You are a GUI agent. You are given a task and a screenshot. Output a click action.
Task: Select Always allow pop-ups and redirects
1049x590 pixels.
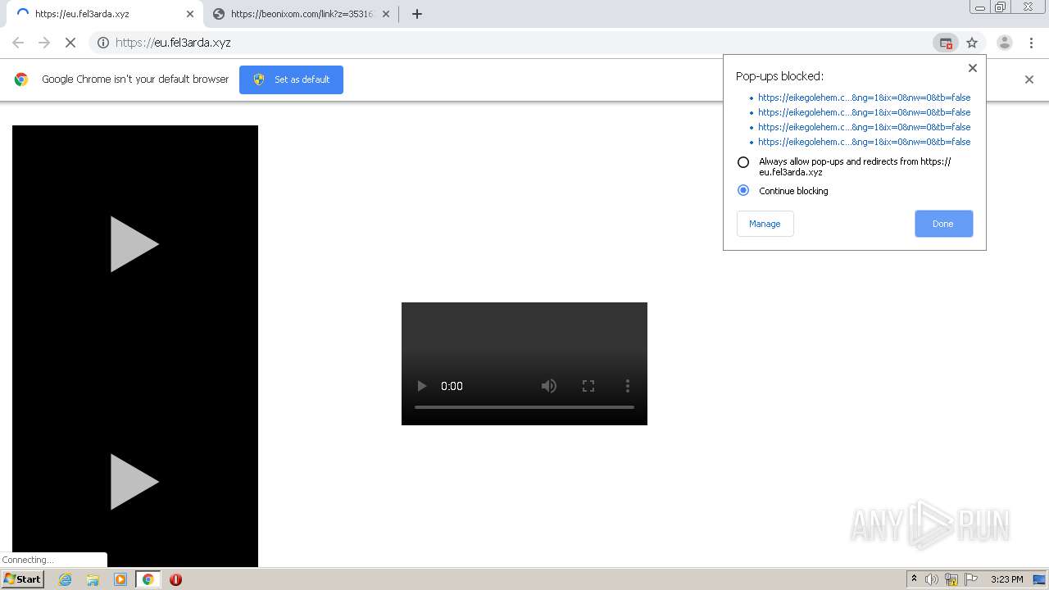point(743,162)
